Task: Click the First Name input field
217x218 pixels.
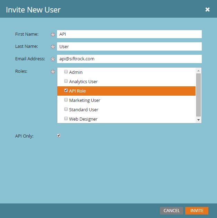Action: point(129,34)
